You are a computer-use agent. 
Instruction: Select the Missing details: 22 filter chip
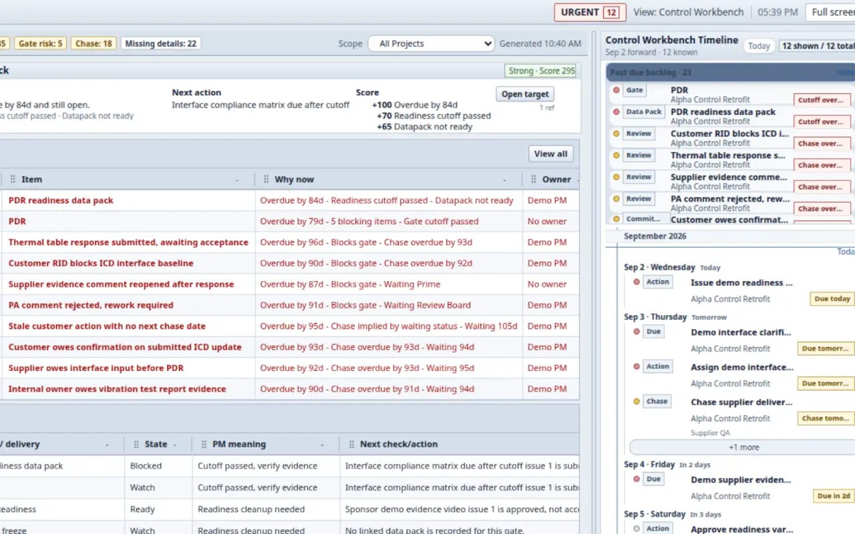(x=161, y=43)
